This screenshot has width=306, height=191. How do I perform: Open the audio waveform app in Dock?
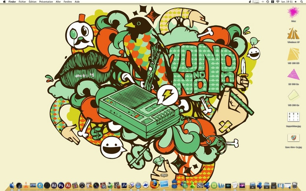[228, 186]
